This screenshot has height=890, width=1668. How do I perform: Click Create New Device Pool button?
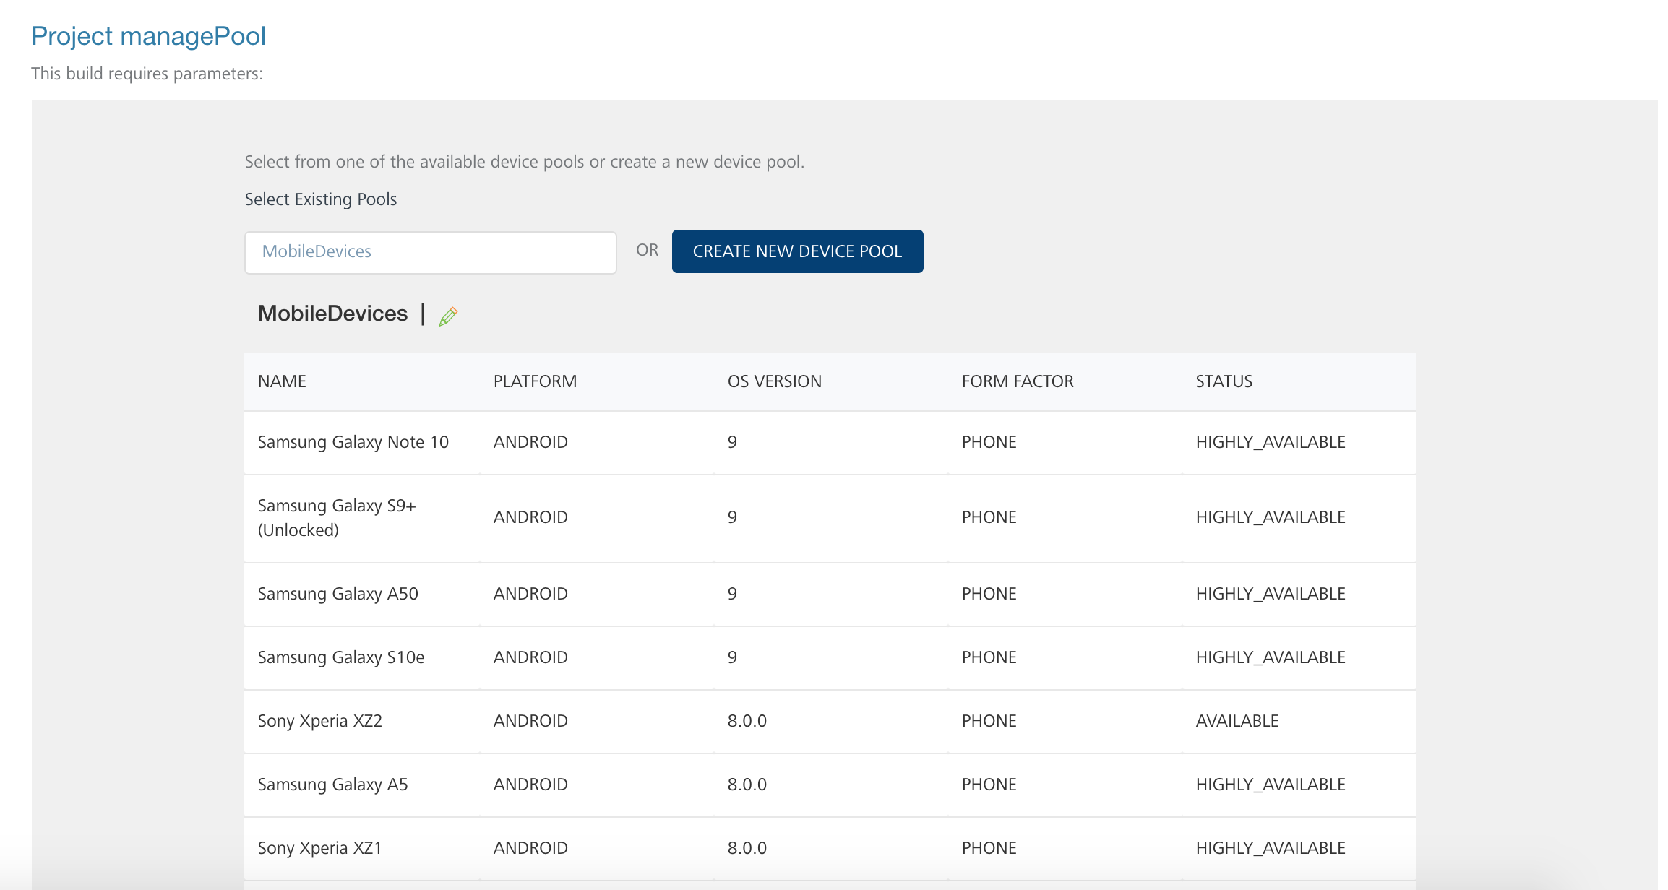pyautogui.click(x=797, y=251)
